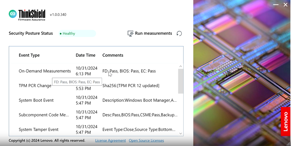The width and height of the screenshot is (291, 146).
Task: Open the License Agreement link
Action: (110, 140)
